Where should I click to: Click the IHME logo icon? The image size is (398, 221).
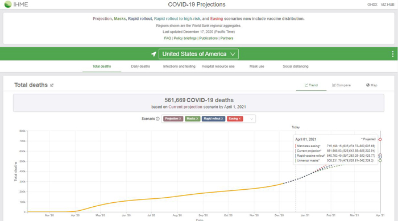pyautogui.click(x=8, y=5)
